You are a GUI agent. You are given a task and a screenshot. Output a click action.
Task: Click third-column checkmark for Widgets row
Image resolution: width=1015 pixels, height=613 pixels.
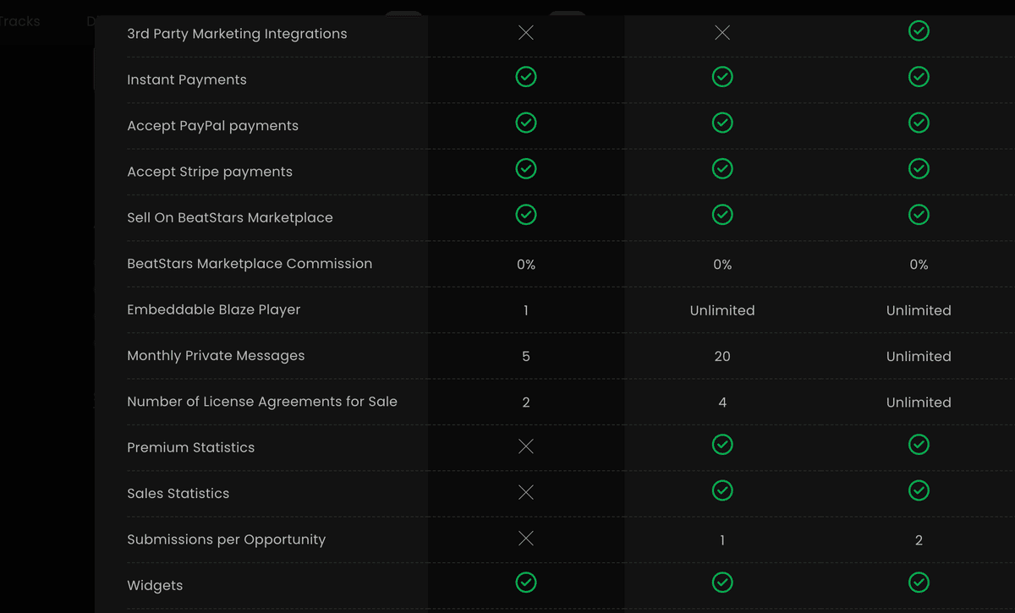pos(919,583)
